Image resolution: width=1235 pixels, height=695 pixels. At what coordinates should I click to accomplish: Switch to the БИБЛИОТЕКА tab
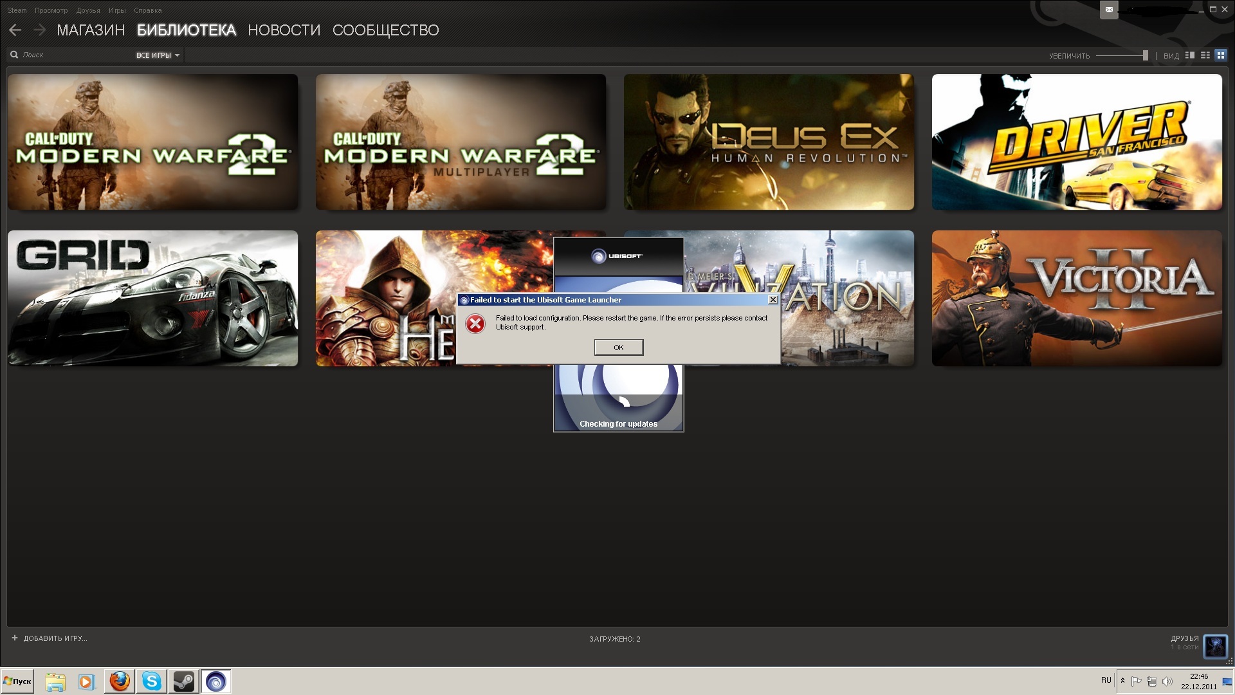click(x=187, y=30)
